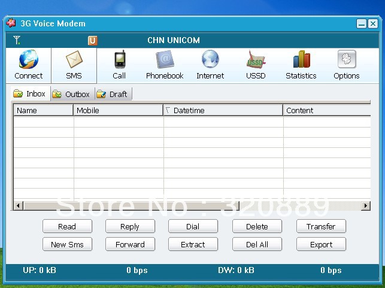The image size is (385, 288).
Task: Open the Options settings icon
Action: point(347,59)
